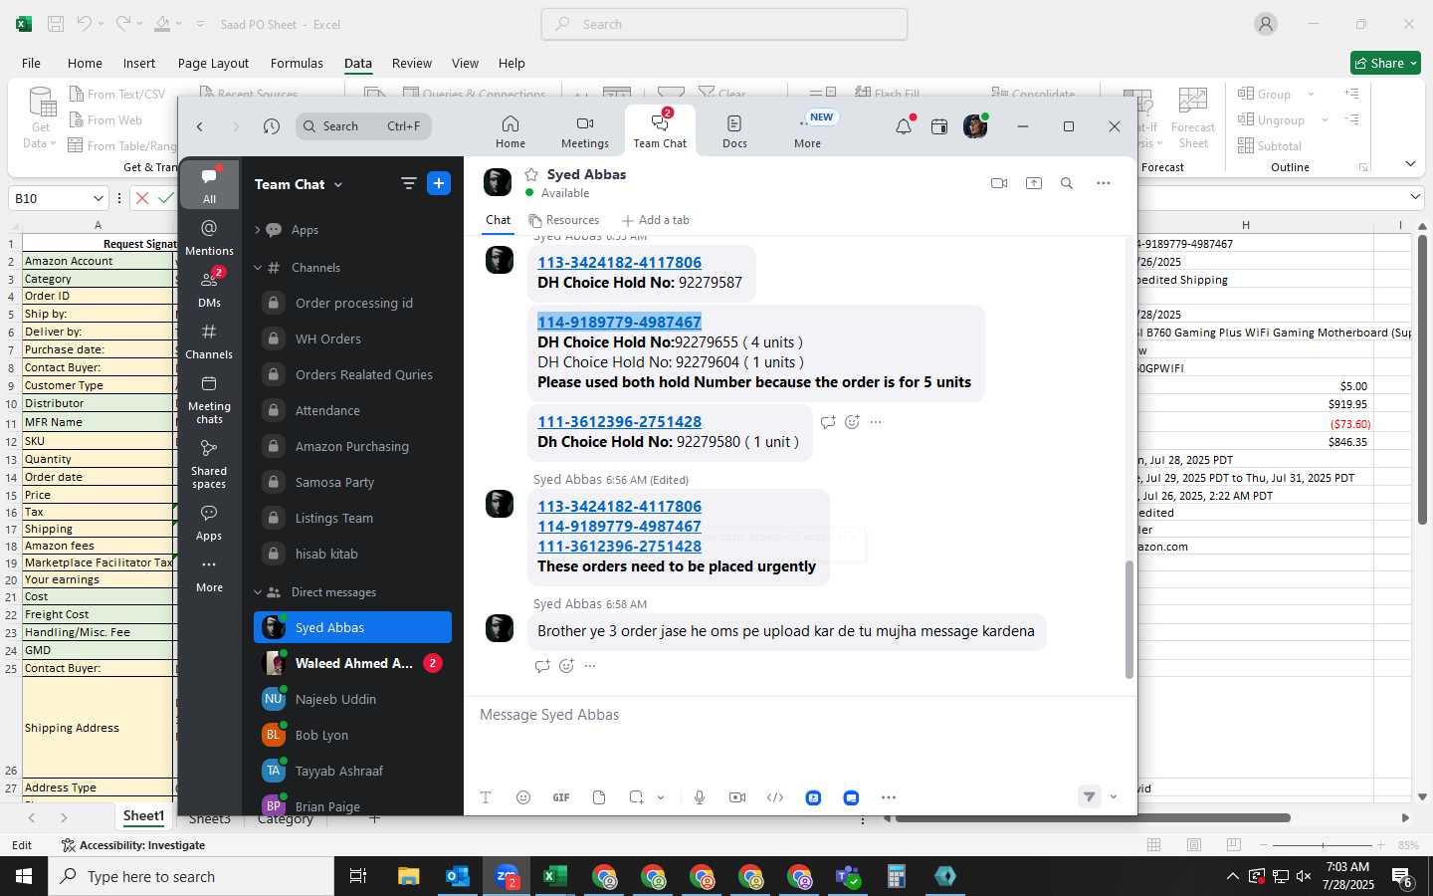Image resolution: width=1433 pixels, height=896 pixels.
Task: Open highlighted order link 114-9189779-4987467
Action: 619,323
